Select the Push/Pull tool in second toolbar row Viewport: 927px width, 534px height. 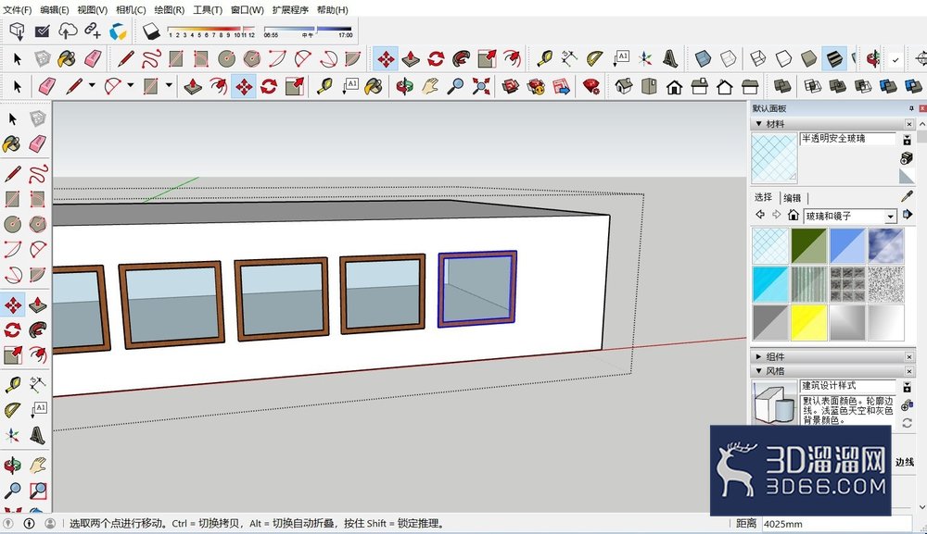tap(411, 58)
